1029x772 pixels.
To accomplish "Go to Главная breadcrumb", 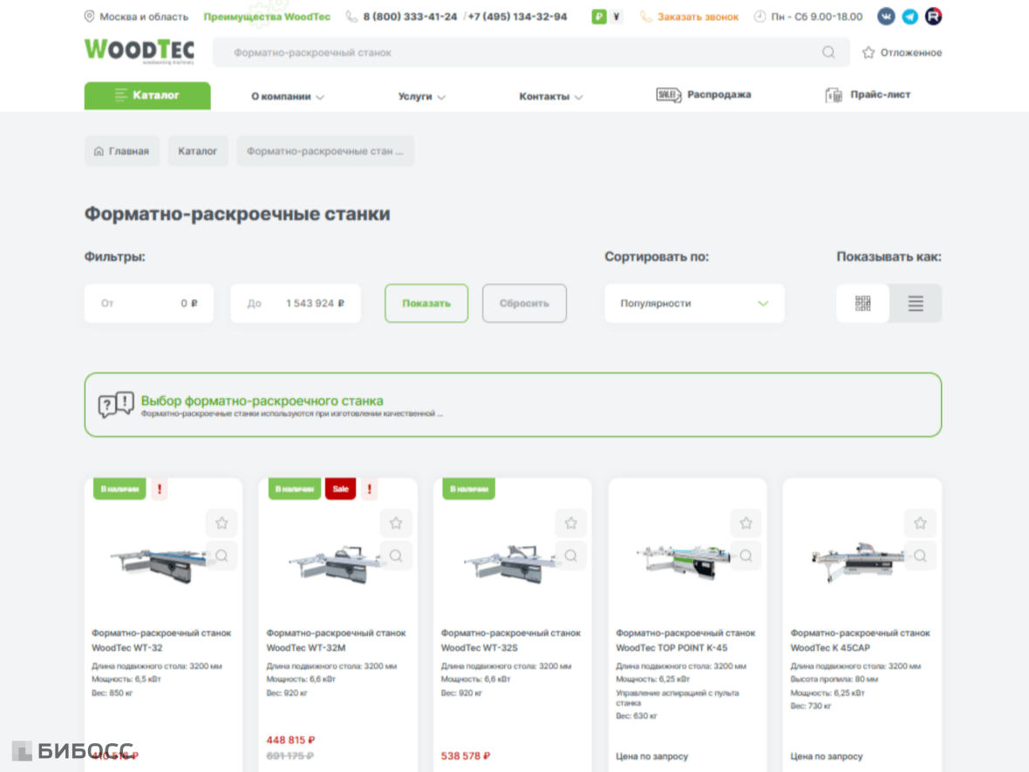I will [x=121, y=151].
